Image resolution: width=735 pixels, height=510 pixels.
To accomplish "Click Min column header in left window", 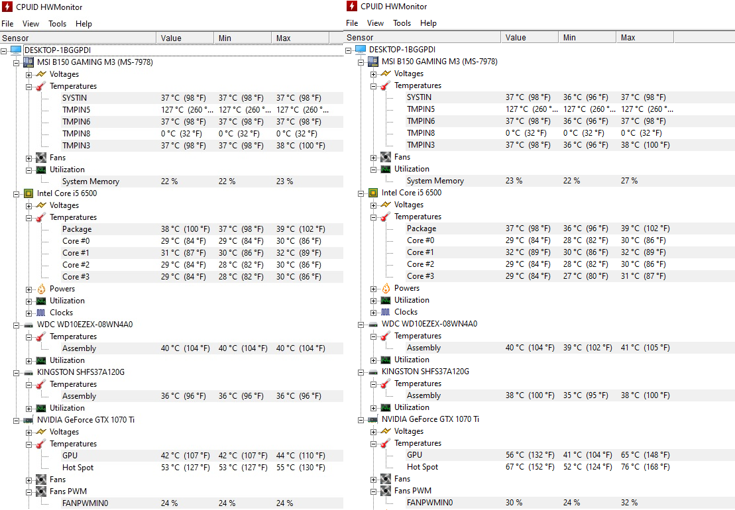I will [243, 38].
